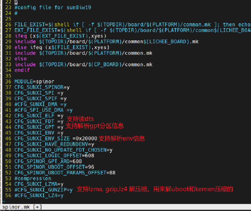Click the red 支持解析env信息 annotation
Screen dimensions: 251x211
click(x=122, y=138)
